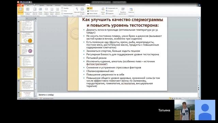The height and width of the screenshot is (123, 218).
Task: Click the Zoom (Масштаб) magnifier button
Action: 77,11
